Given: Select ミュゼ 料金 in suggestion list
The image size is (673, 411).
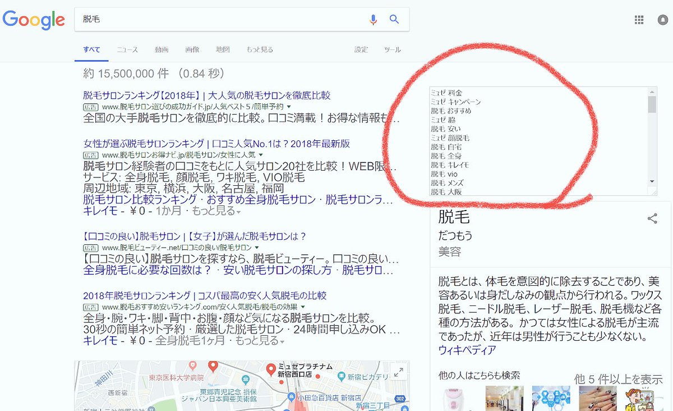Looking at the screenshot, I should 446,93.
